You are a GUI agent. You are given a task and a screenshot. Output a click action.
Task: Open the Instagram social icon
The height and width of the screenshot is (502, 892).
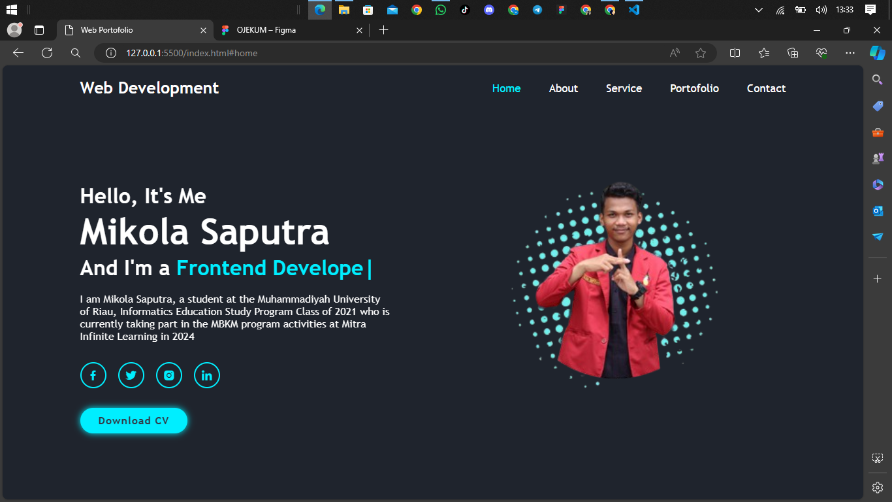click(x=169, y=375)
